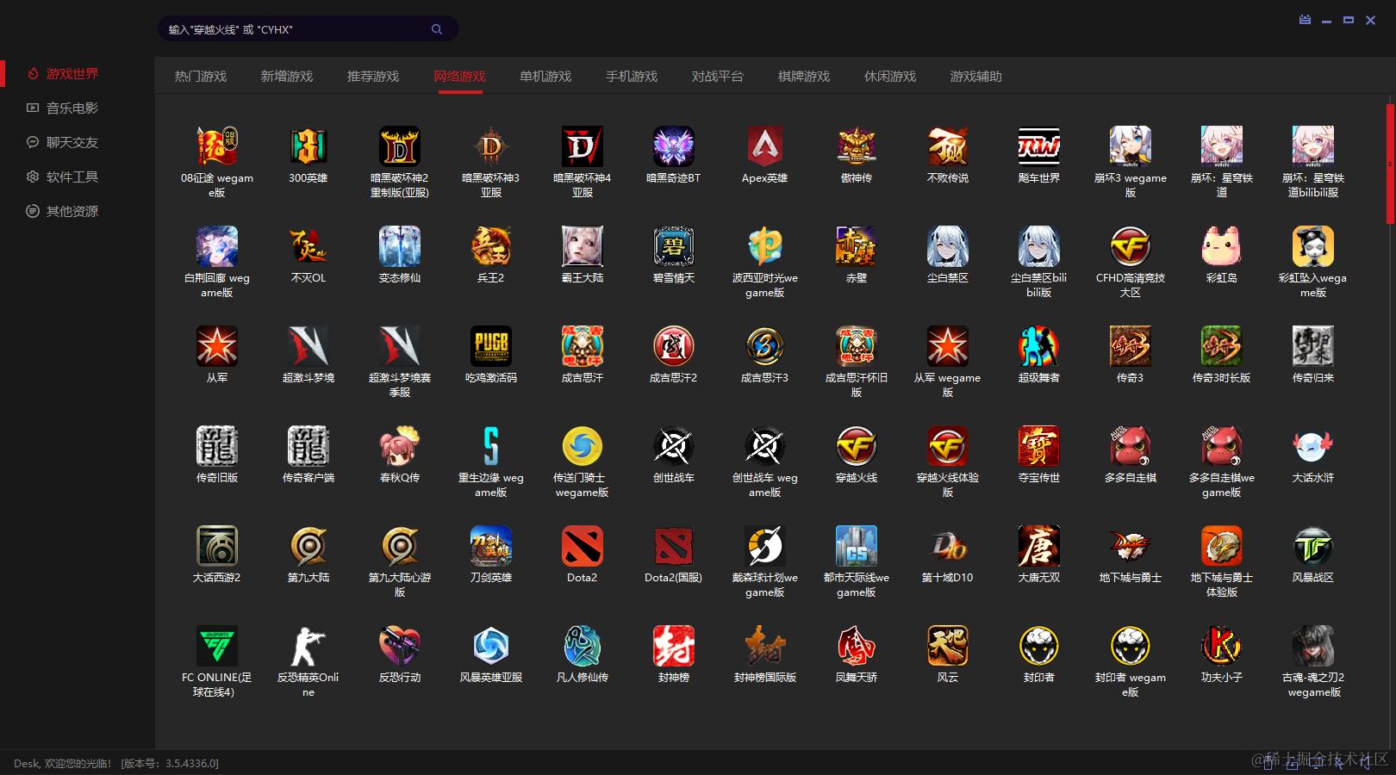Click the 暗黑破坏神4亚服 icon
1396x775 pixels.
coord(582,146)
